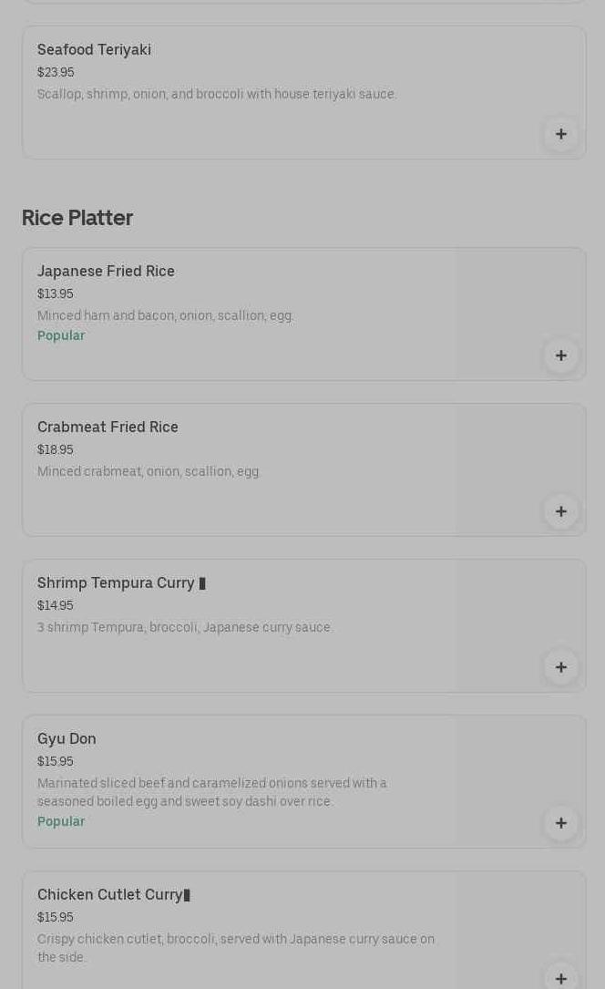This screenshot has height=989, width=605.
Task: Add Seafood Teriyaki with the plus button
Action: tap(560, 135)
